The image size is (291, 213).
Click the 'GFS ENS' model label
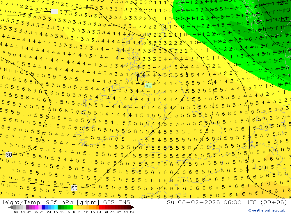pyautogui.click(x=117, y=202)
